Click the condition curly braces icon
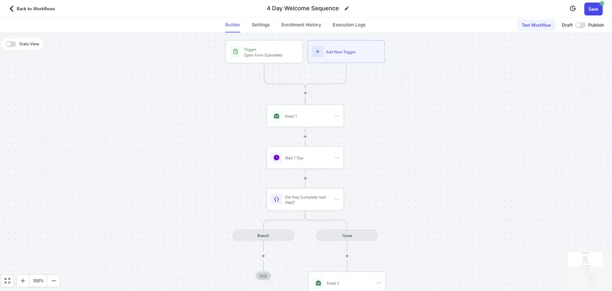The image size is (612, 291). point(276,199)
